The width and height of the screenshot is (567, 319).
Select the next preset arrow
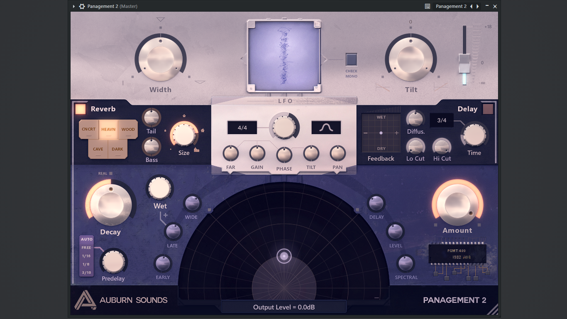pyautogui.click(x=478, y=6)
